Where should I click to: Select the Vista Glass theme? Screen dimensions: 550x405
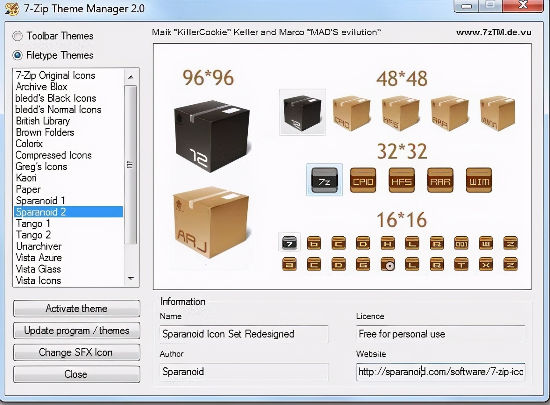[x=68, y=269]
